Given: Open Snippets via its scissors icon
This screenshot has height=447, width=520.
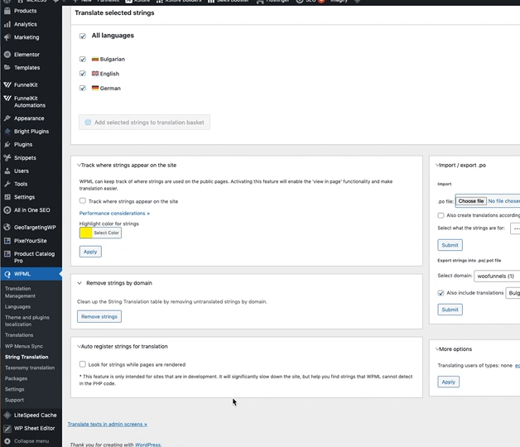Looking at the screenshot, I should (7, 157).
